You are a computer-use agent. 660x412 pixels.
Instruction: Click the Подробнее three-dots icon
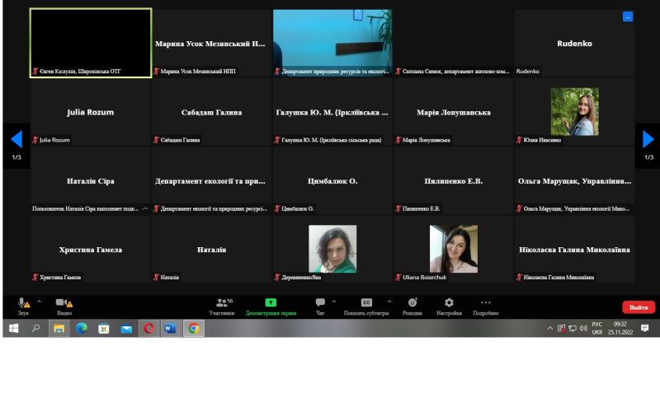[x=485, y=304]
